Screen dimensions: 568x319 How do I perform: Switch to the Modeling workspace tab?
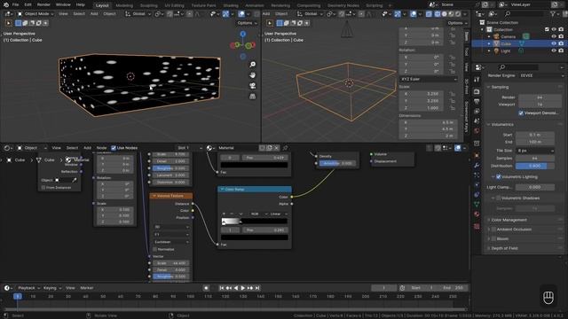click(x=124, y=5)
